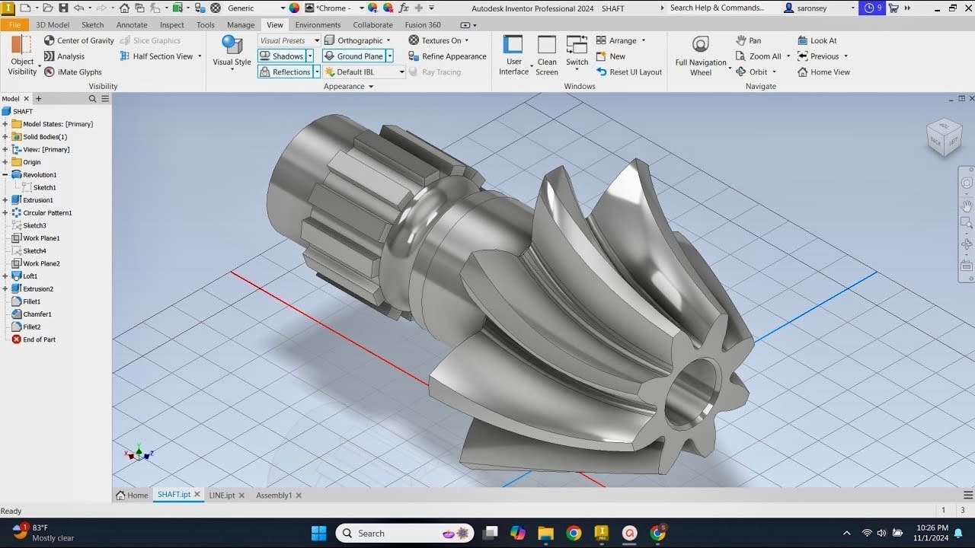This screenshot has width=975, height=548.
Task: Click the Windows taskbar Search box
Action: (404, 533)
